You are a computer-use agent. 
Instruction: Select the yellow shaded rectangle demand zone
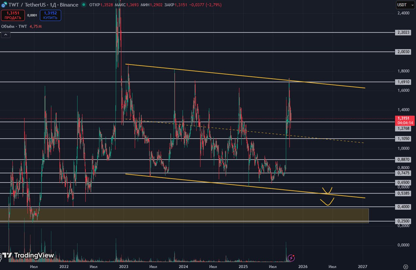click(183, 215)
